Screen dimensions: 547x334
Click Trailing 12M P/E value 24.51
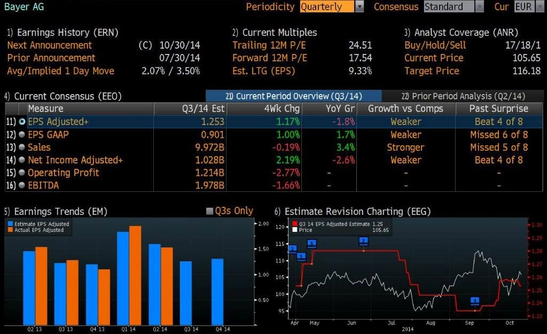(361, 45)
